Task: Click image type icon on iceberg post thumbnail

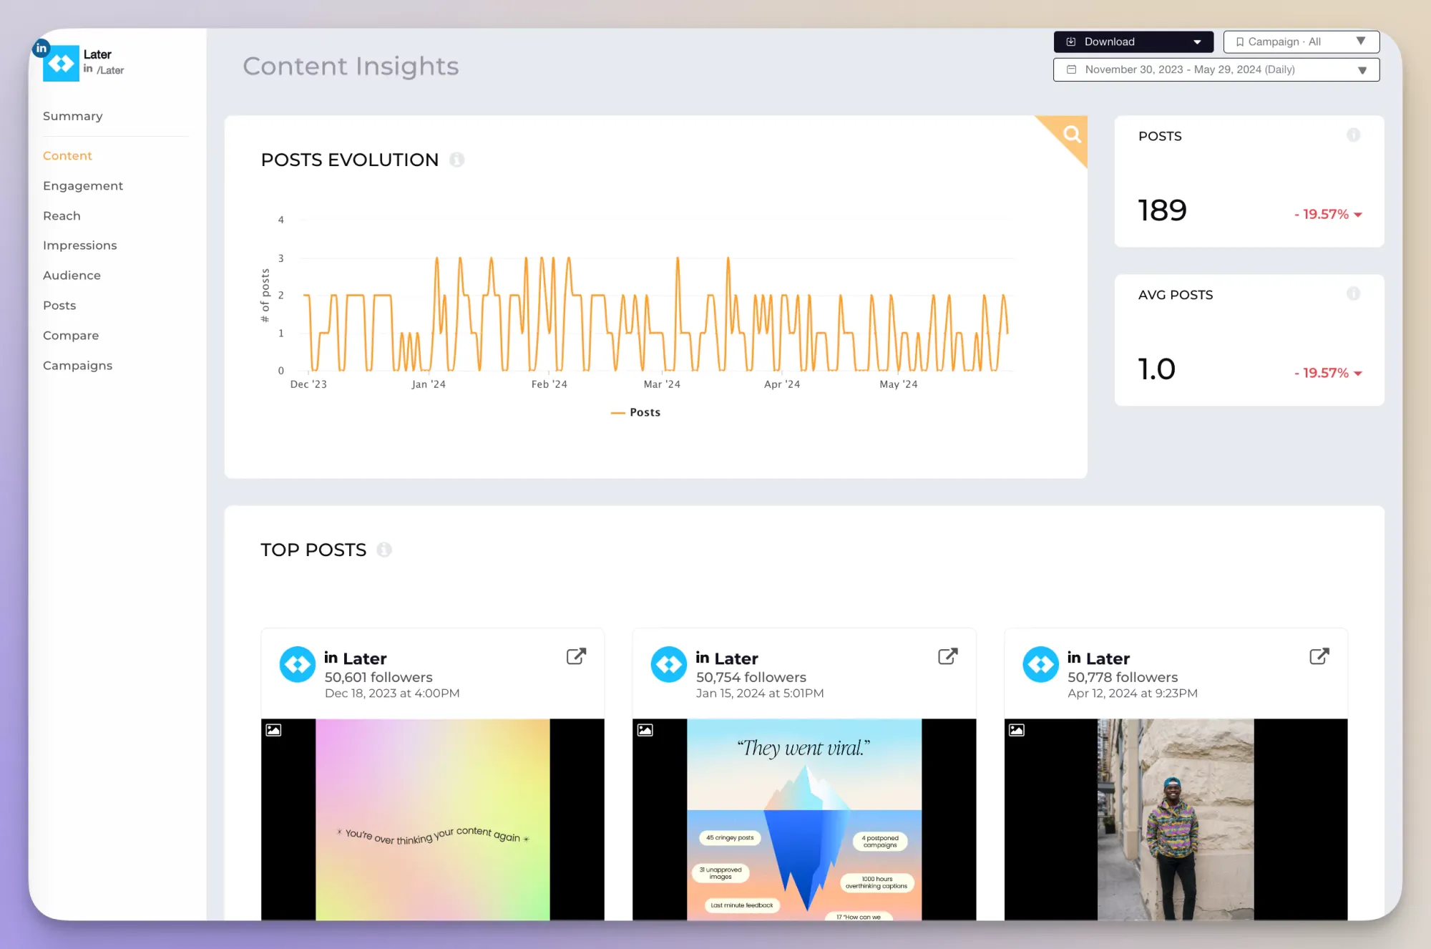Action: point(645,730)
